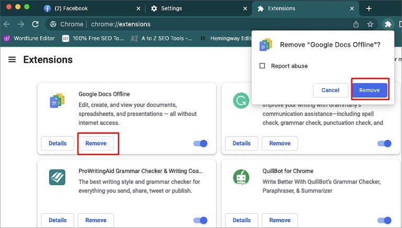Open the Extensions hamburger menu

pos(12,60)
